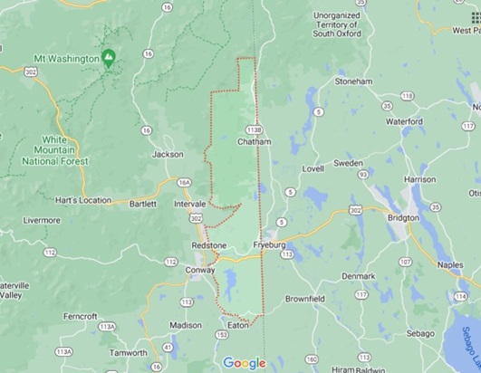The width and height of the screenshot is (481, 373).
Task: Select the Fryeburg town label
Action: point(269,245)
